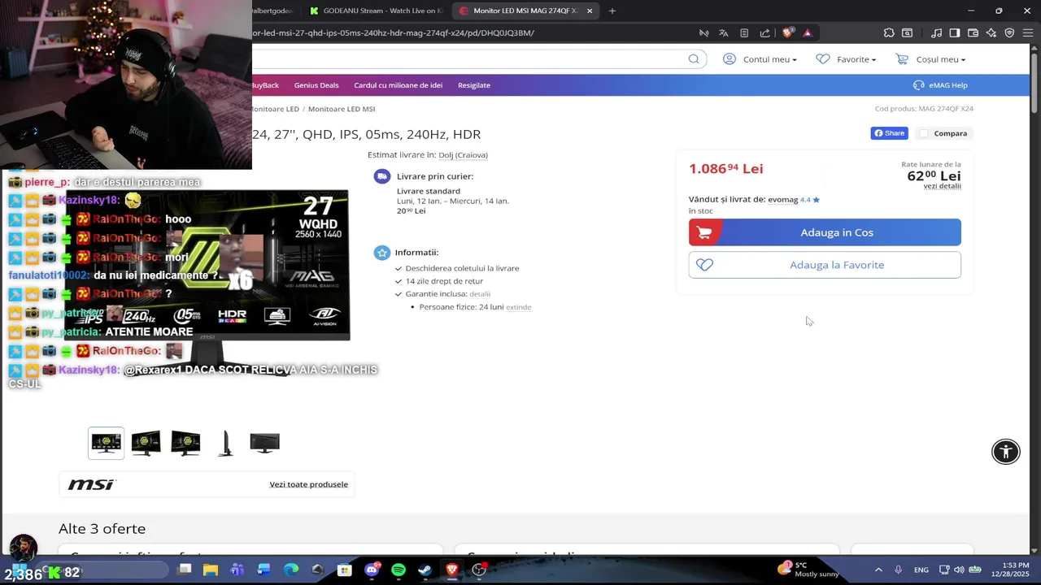Open the Resigilate menu item

[474, 85]
